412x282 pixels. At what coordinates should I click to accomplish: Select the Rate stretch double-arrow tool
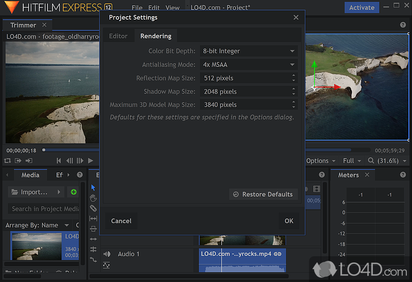93,239
